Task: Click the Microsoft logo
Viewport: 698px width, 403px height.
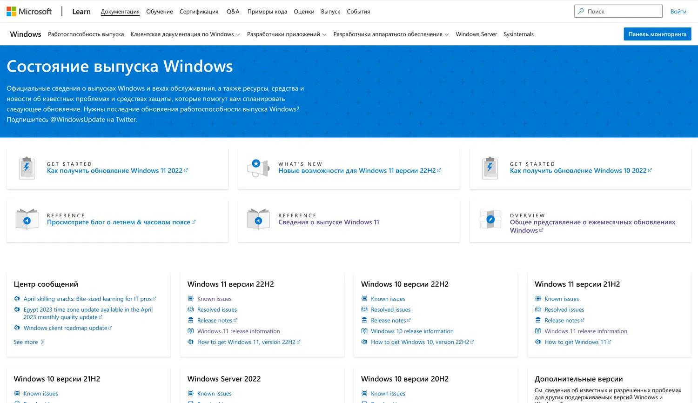Action: coord(29,12)
